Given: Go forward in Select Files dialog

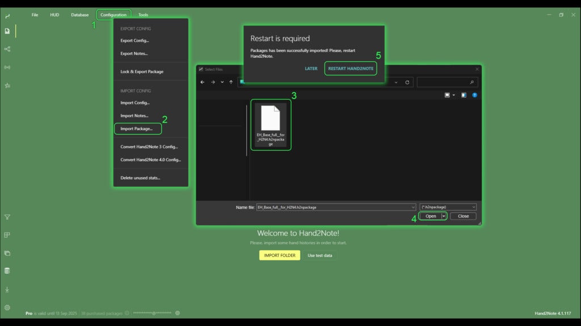Looking at the screenshot, I should click(x=213, y=82).
